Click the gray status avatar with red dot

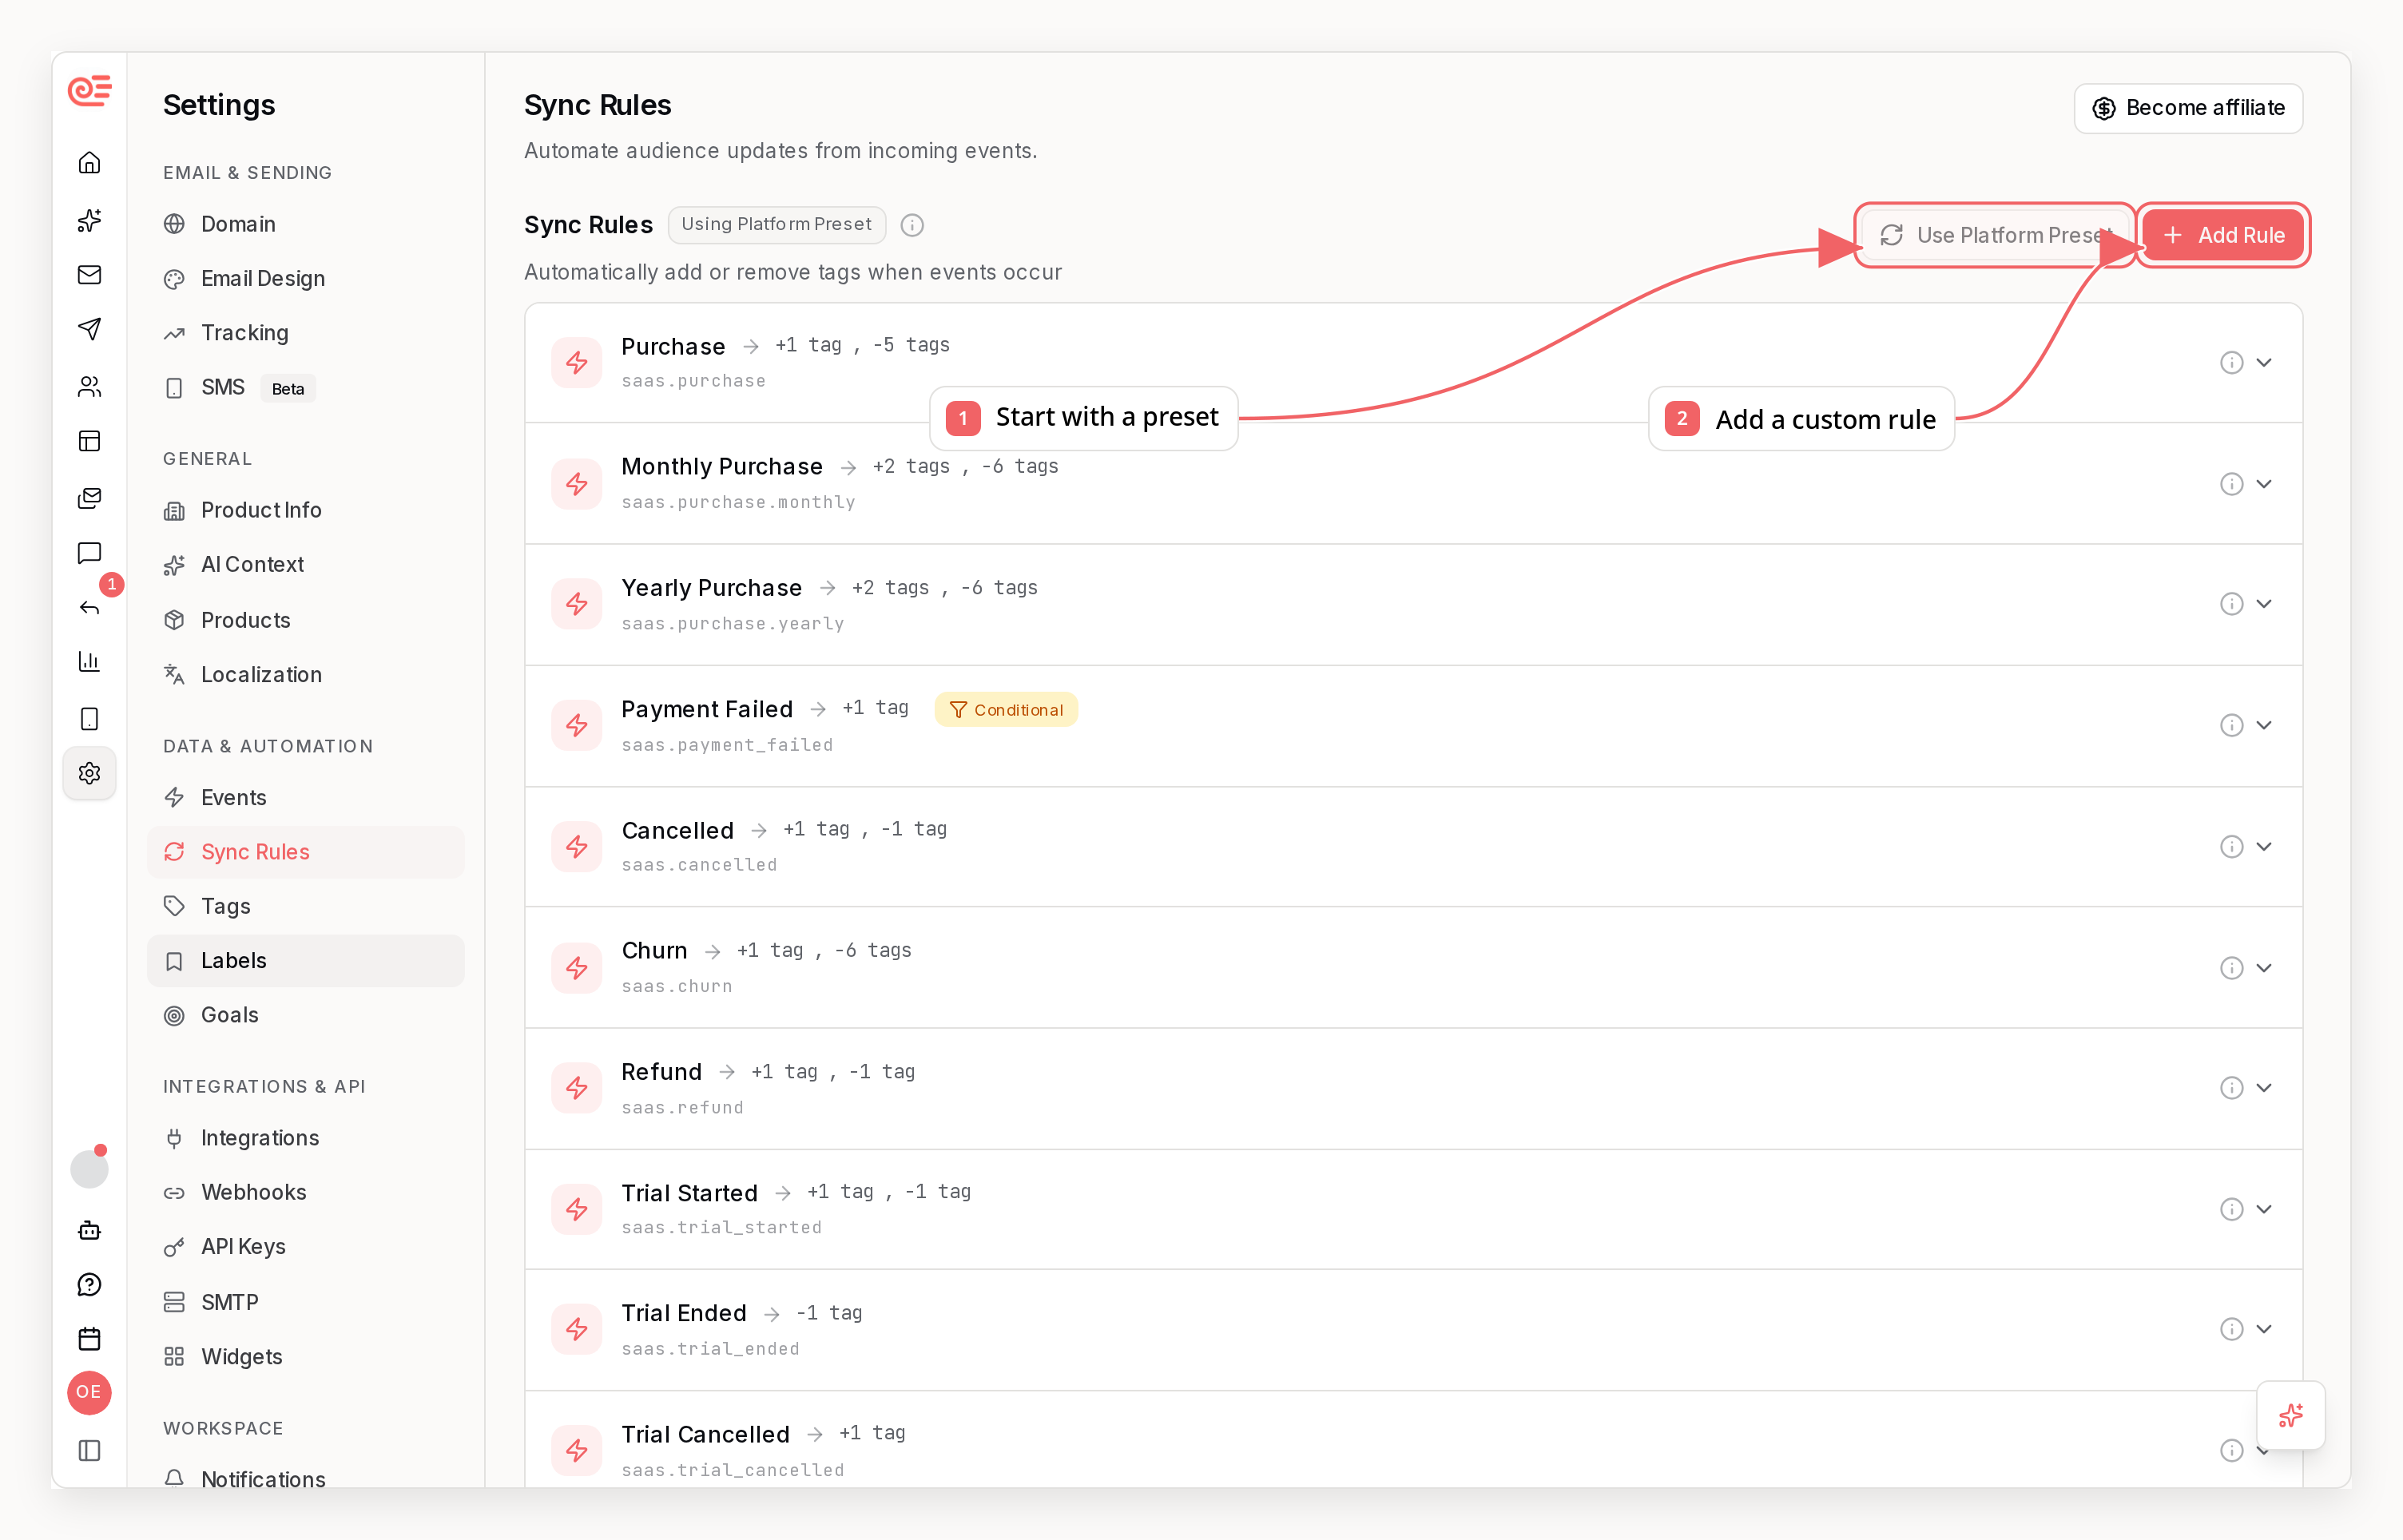tap(89, 1168)
